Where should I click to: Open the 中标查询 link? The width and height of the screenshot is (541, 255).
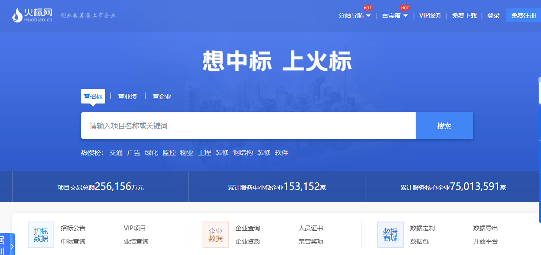(x=73, y=241)
